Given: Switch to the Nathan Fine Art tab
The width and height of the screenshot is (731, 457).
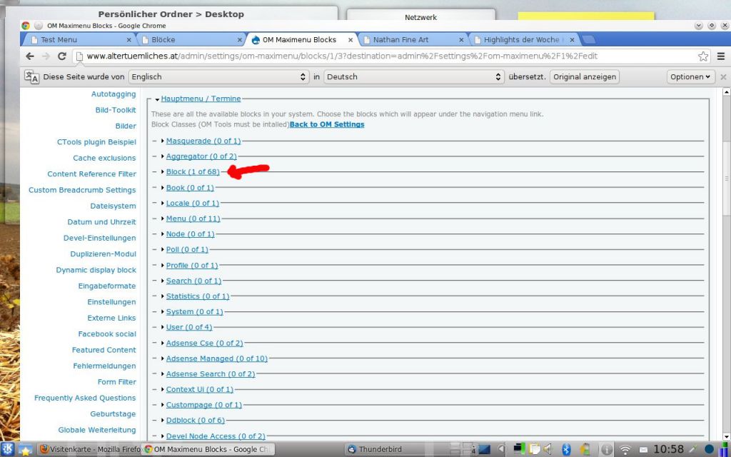Looking at the screenshot, I should click(401, 40).
